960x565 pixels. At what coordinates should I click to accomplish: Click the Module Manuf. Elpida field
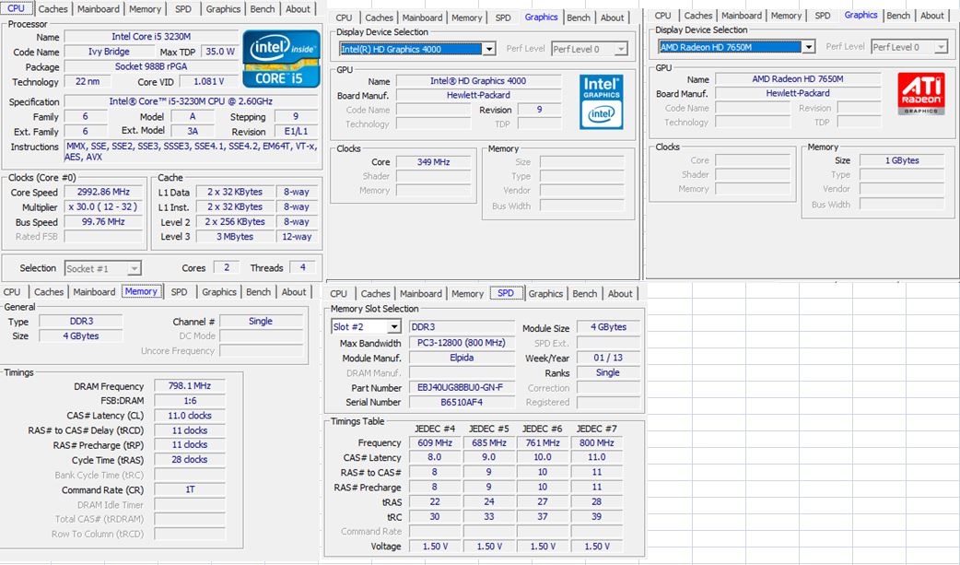(461, 358)
